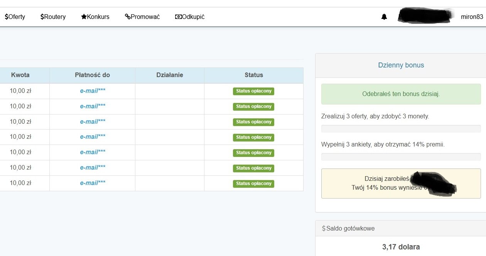
Task: Click the link icon beside Promować
Action: (128, 17)
